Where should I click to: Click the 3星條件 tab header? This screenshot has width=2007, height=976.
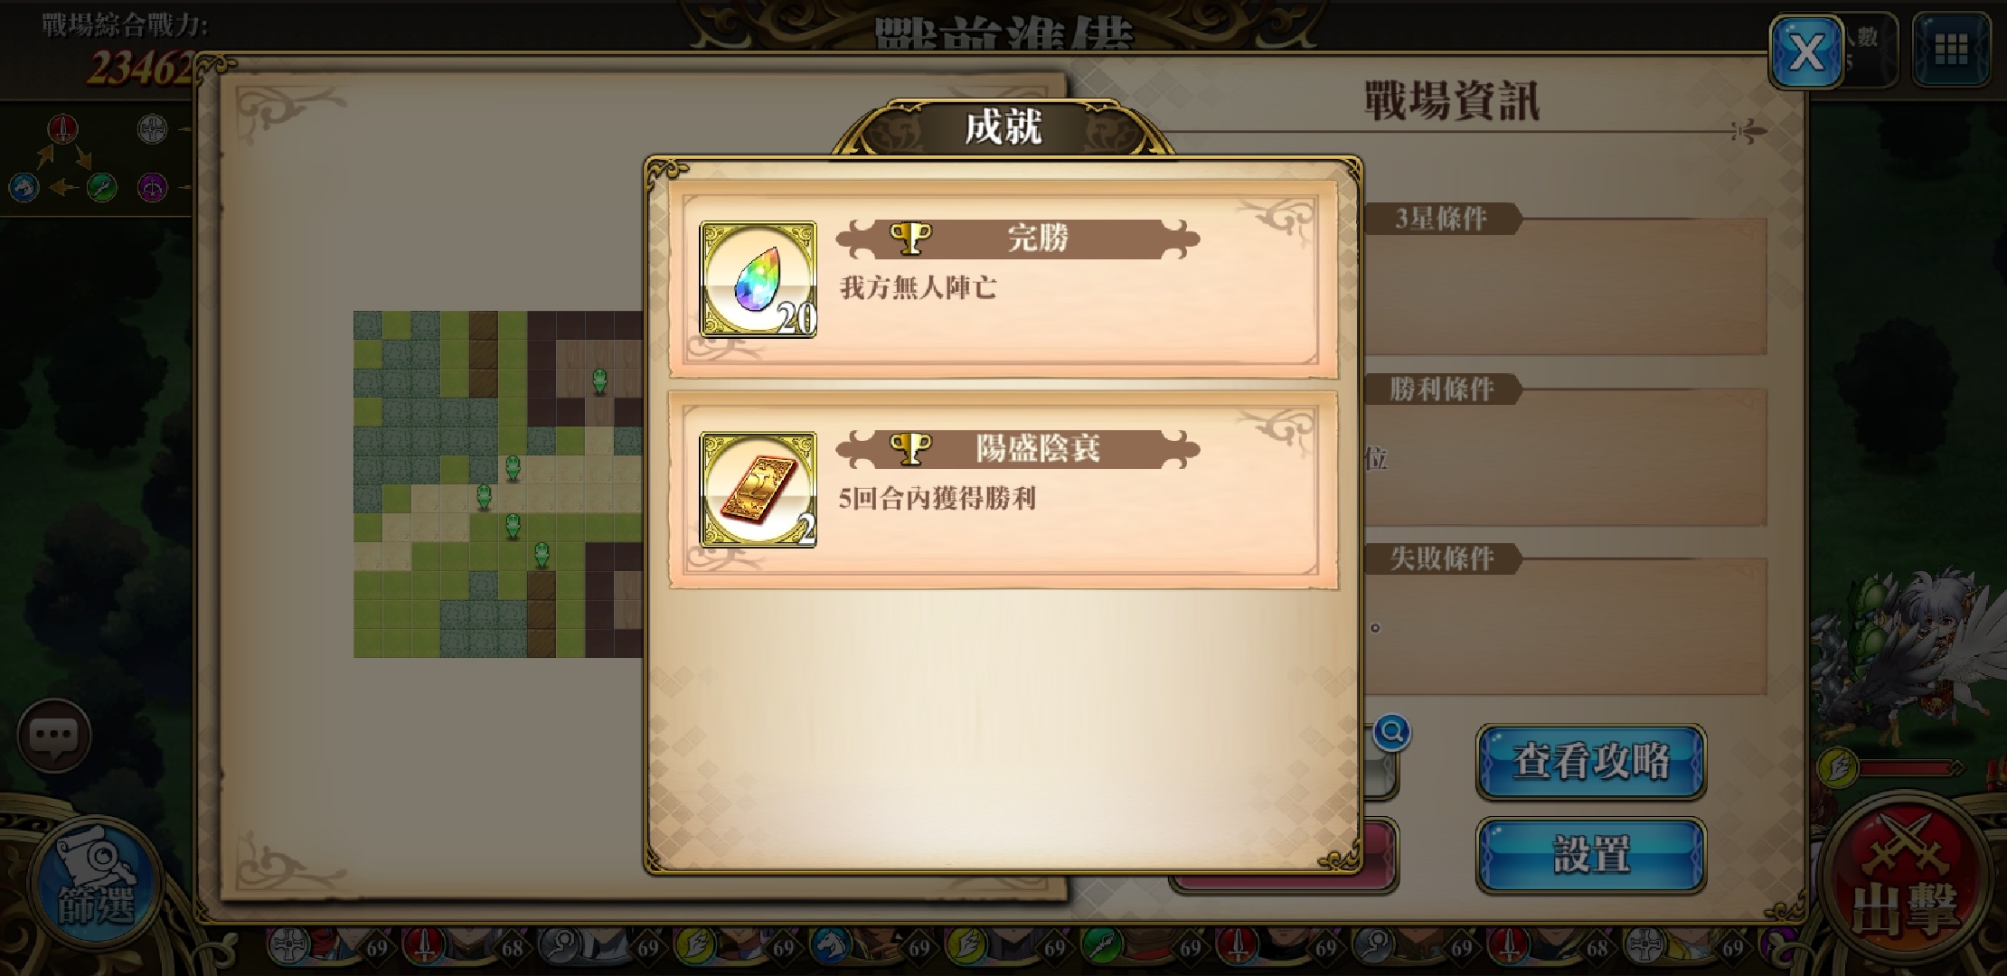point(1441,219)
